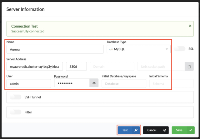Dismiss the Connection Test success alert
The width and height of the screenshot is (200, 139).
click(190, 26)
